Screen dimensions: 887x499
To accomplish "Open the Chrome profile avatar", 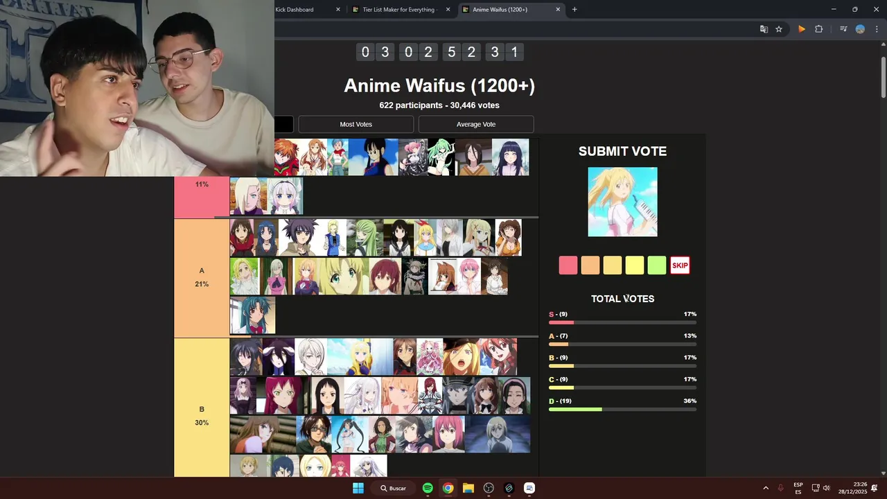I will point(860,29).
